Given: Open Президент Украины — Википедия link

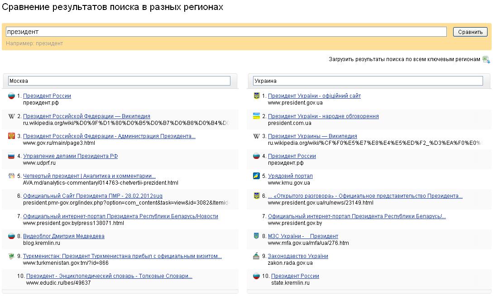Looking at the screenshot, I should 312,136.
